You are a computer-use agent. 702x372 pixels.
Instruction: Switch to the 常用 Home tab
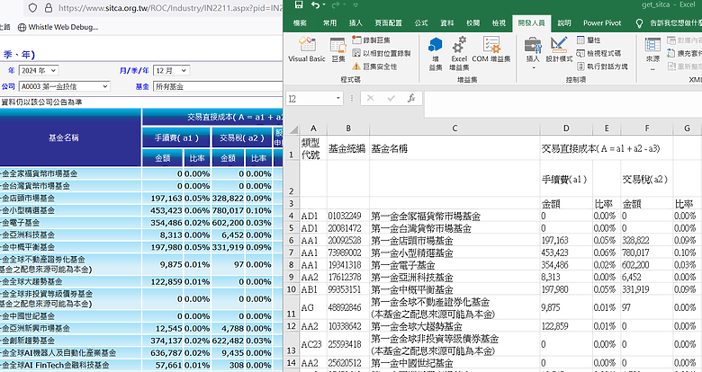330,22
